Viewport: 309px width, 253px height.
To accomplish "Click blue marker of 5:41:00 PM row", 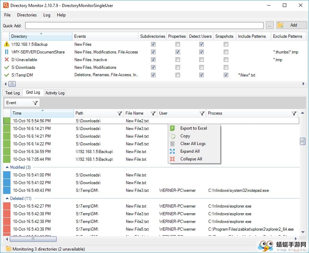I will tap(7, 175).
